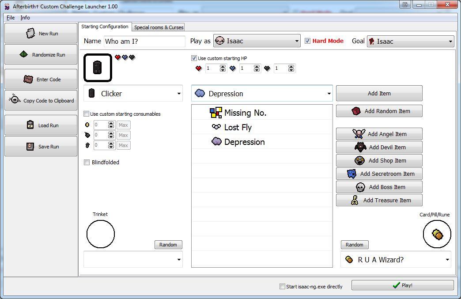The width and height of the screenshot is (461, 299).
Task: Open the Goal dropdown
Action: pyautogui.click(x=410, y=41)
